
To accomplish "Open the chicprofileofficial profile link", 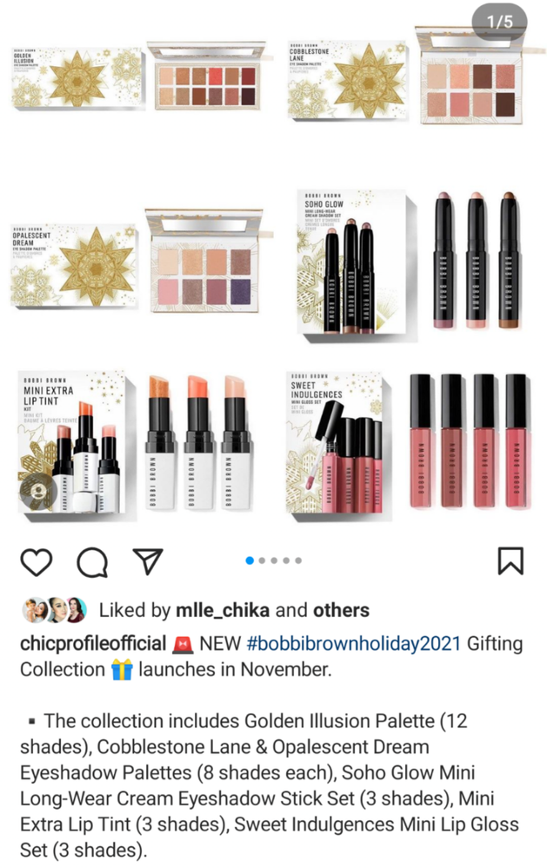I will 93,643.
